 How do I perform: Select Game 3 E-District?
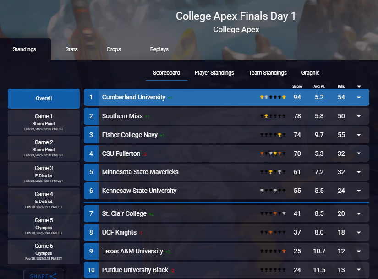[44, 174]
